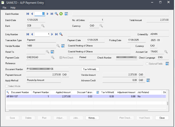Viewport: 175px width, 127px height.
Task: Go to the first batch using navigation arrow
Action: pos(28,14)
